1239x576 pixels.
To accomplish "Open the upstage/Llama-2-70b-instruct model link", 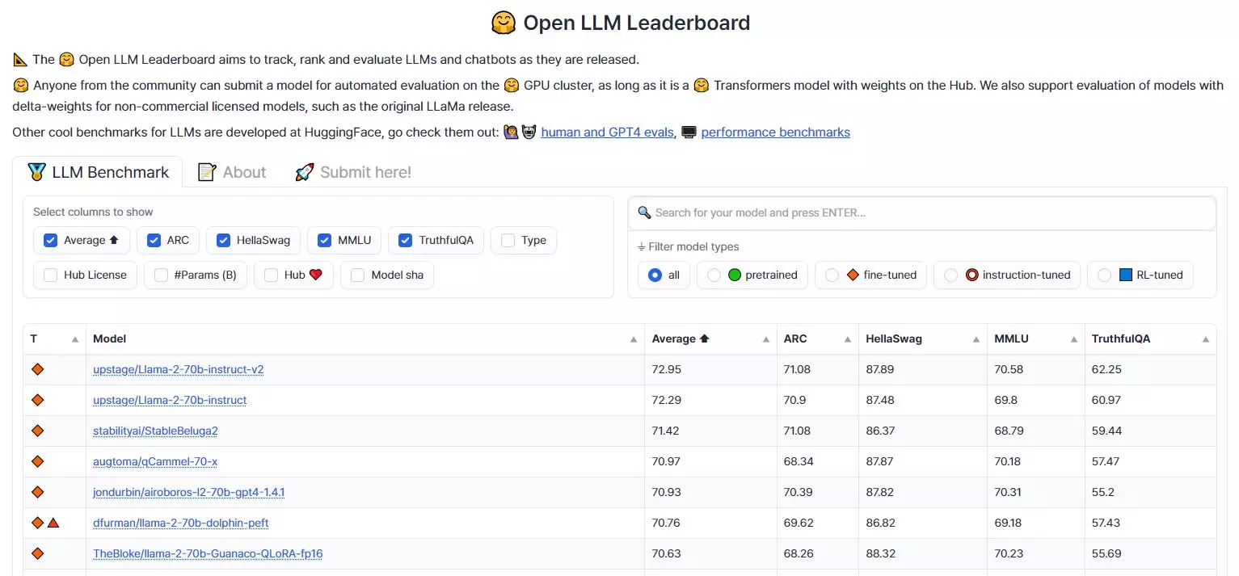I will pos(170,400).
